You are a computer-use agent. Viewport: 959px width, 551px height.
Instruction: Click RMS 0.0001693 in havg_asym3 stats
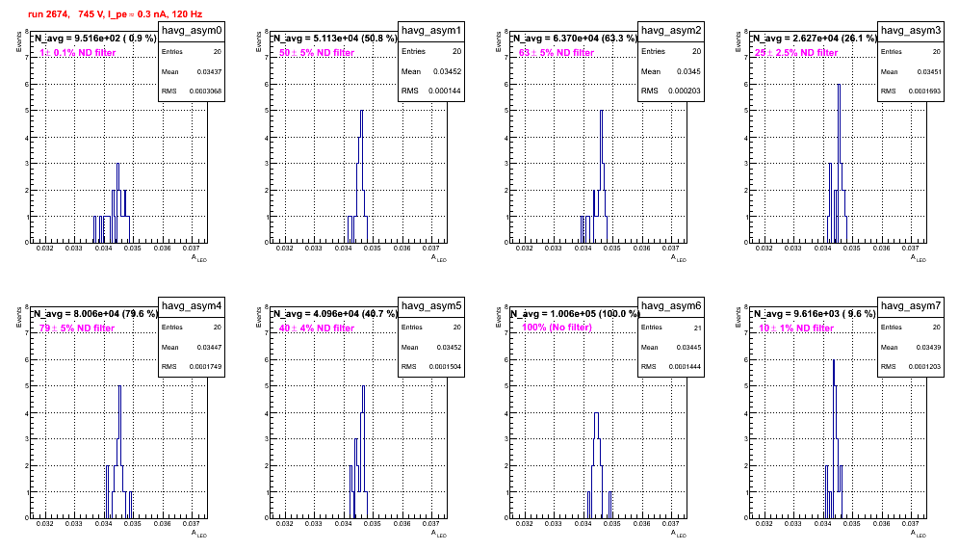(x=911, y=92)
